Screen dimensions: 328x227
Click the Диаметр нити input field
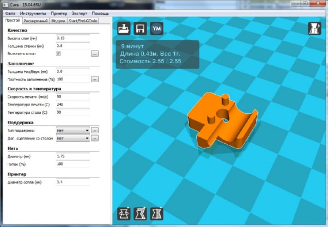73,156
